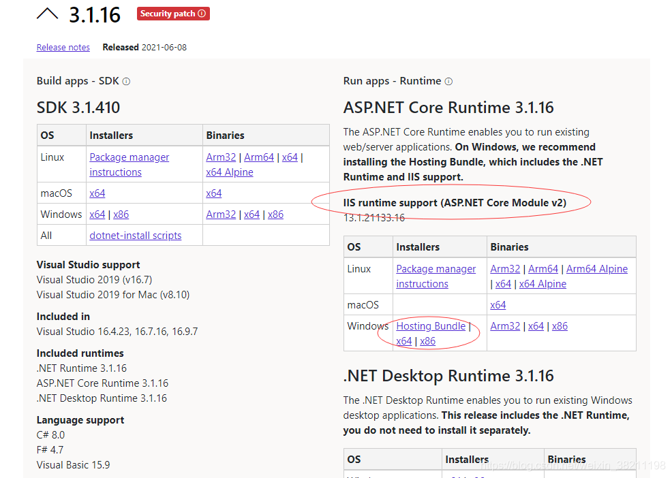Download SDK Windows x86 binary
Screen dimensions: 672x478
tap(275, 214)
